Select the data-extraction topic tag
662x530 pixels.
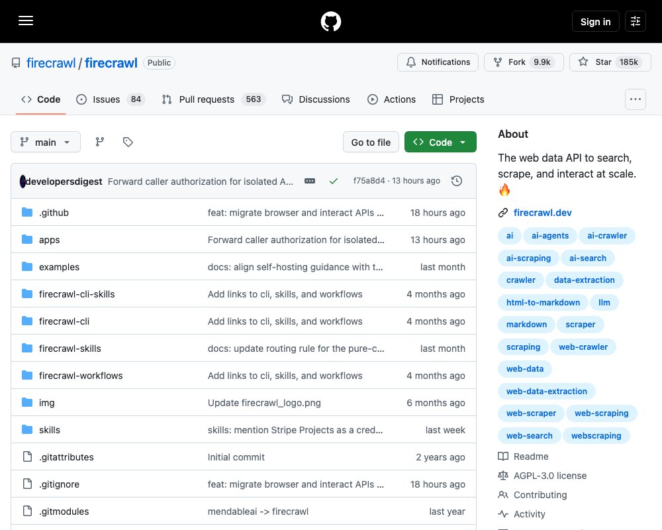pyautogui.click(x=584, y=280)
